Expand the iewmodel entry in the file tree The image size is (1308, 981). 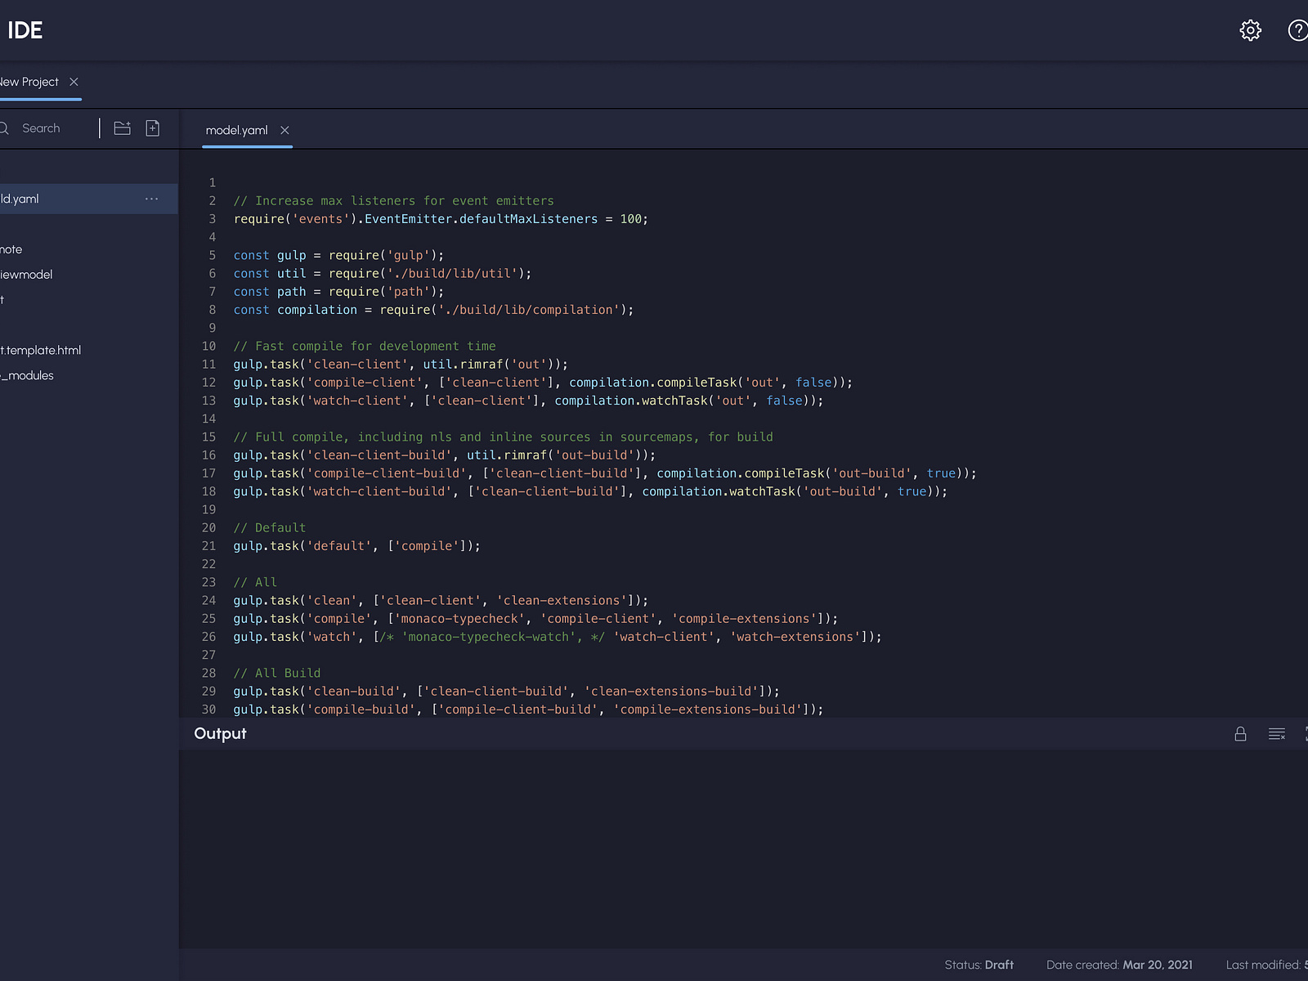pyautogui.click(x=26, y=275)
